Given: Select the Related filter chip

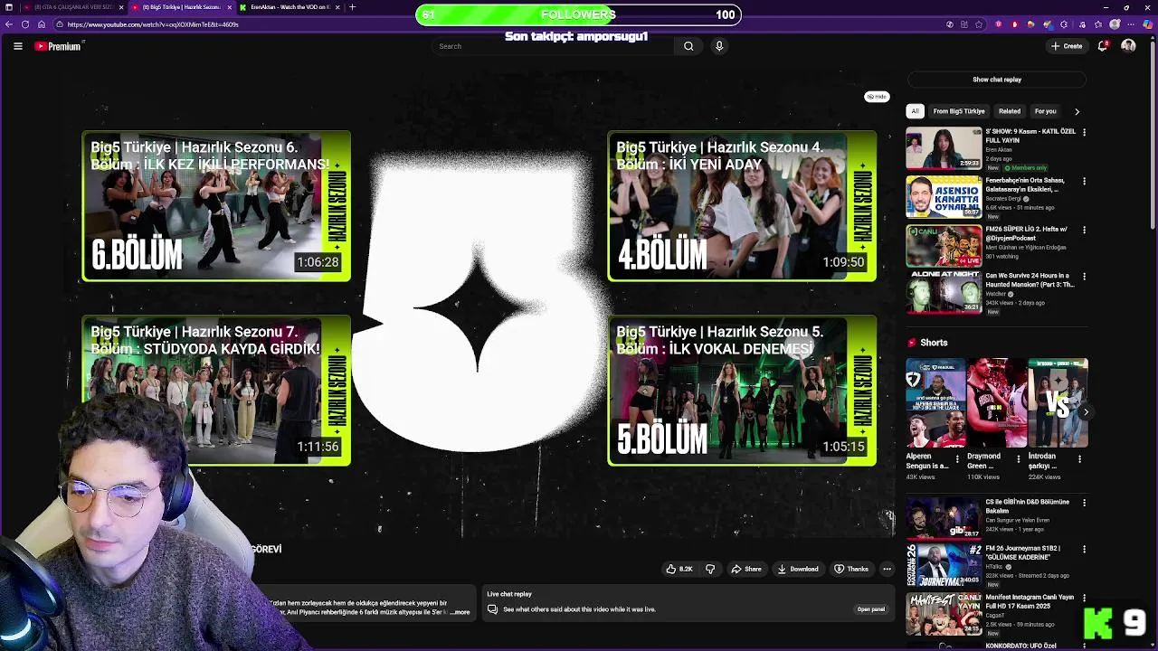Looking at the screenshot, I should click(1010, 111).
